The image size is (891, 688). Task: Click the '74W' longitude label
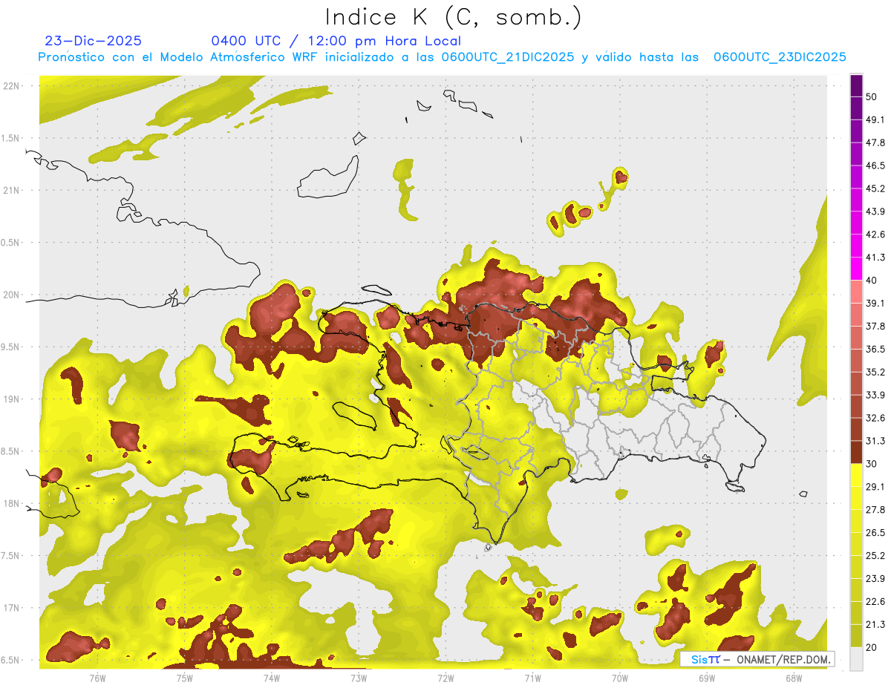[x=272, y=678]
